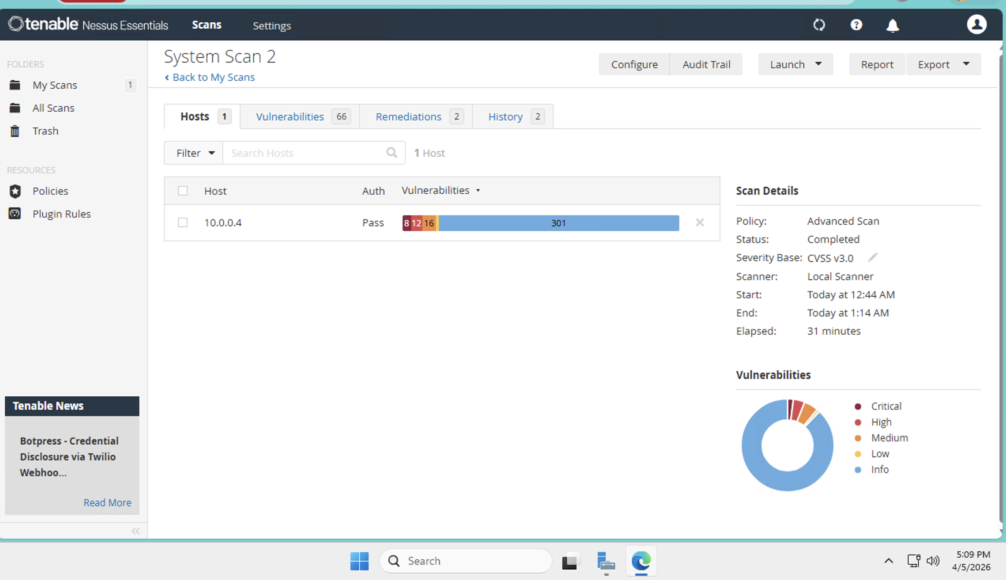Image resolution: width=1006 pixels, height=580 pixels.
Task: Click the blue 301 info severity bar
Action: pos(558,223)
